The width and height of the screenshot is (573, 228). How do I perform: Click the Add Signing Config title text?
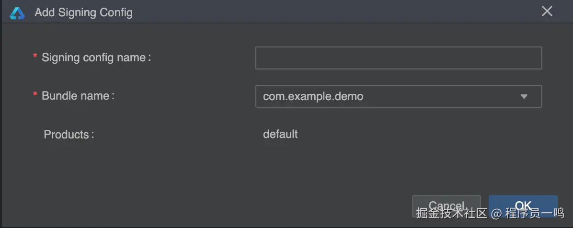coord(83,12)
